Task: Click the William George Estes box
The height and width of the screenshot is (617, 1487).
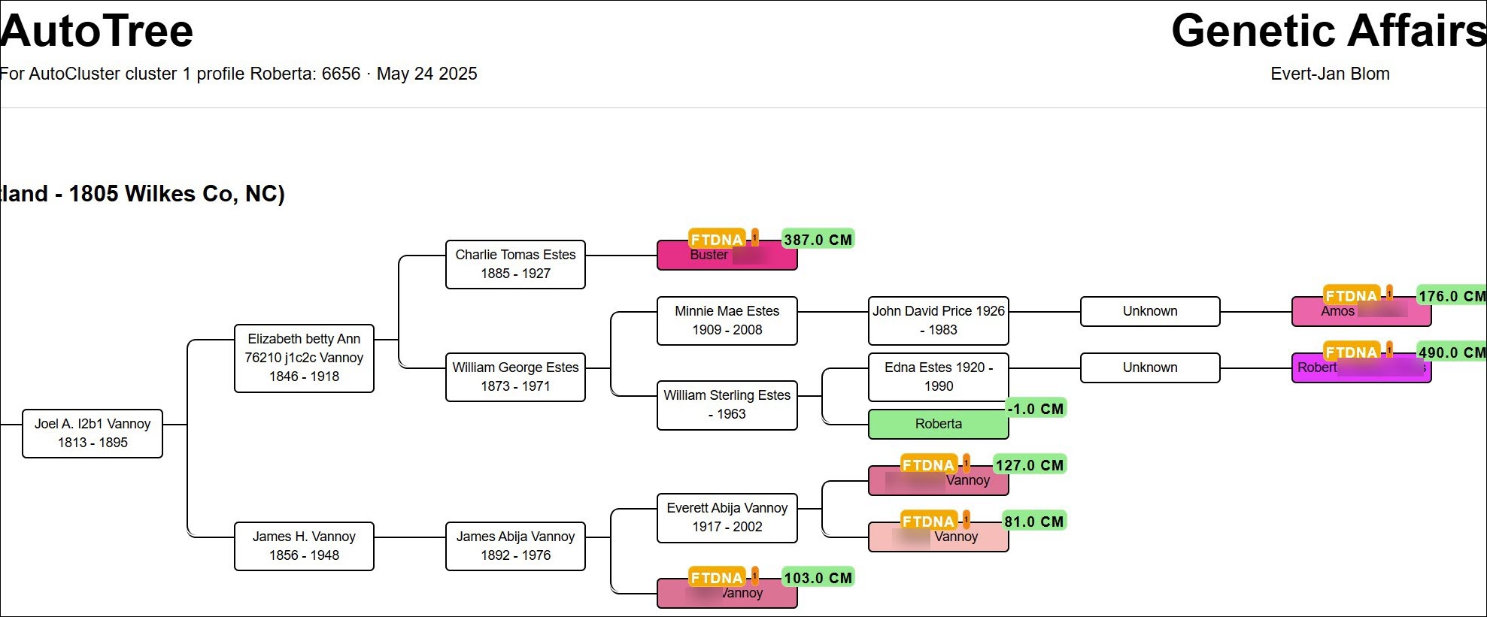Action: tap(515, 377)
